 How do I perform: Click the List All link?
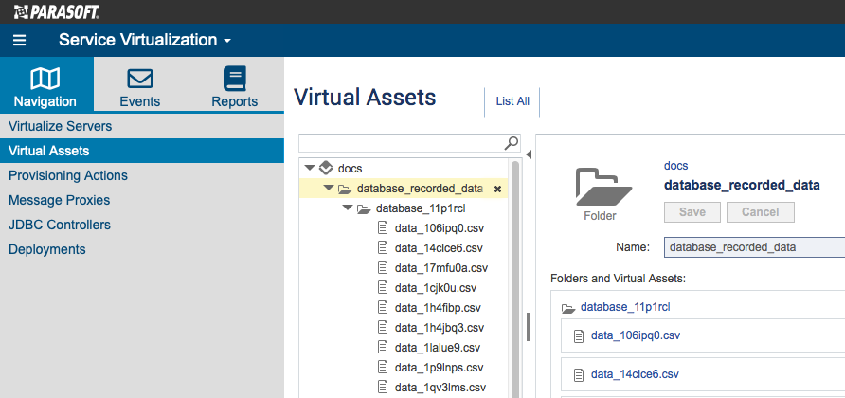[512, 101]
